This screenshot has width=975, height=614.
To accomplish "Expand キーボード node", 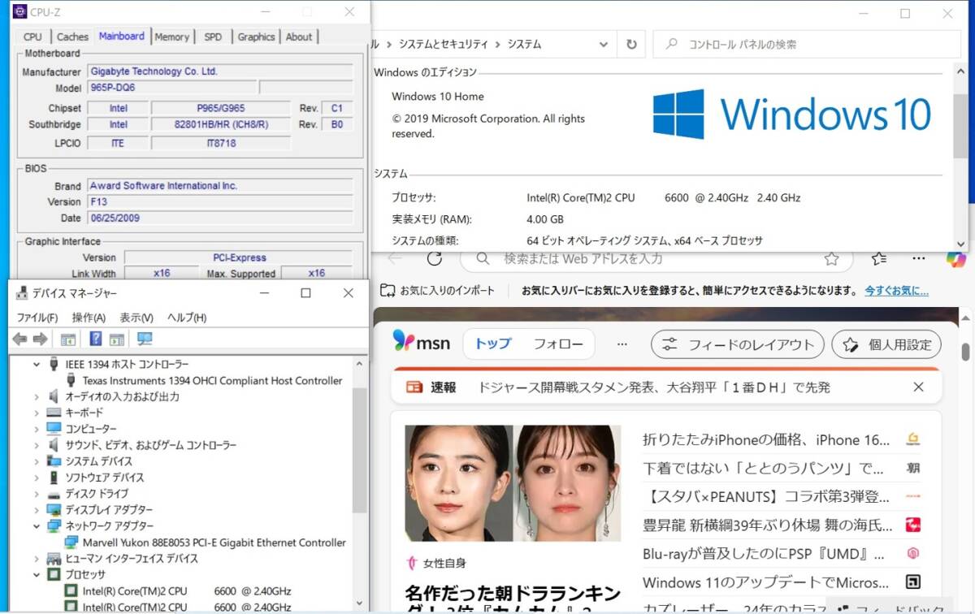I will point(37,413).
